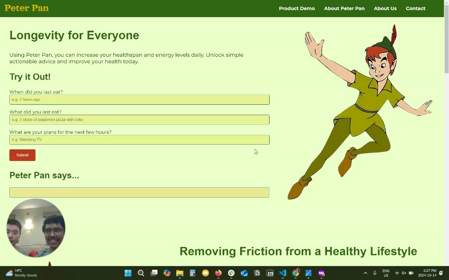Open the ENG US language switcher
Screen dimensions: 449x280
pos(386,273)
